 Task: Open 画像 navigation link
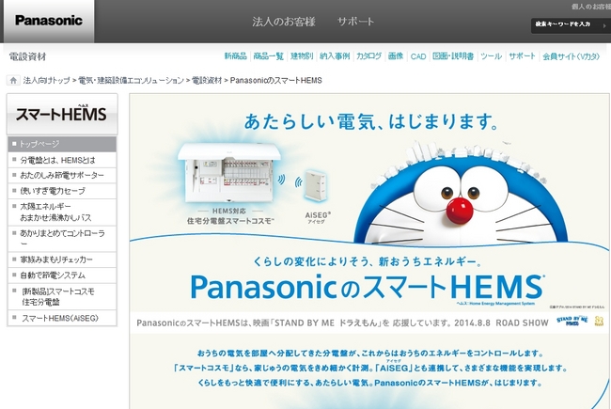pos(396,56)
